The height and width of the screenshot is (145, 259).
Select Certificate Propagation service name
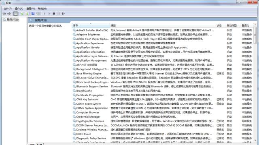[90, 95]
